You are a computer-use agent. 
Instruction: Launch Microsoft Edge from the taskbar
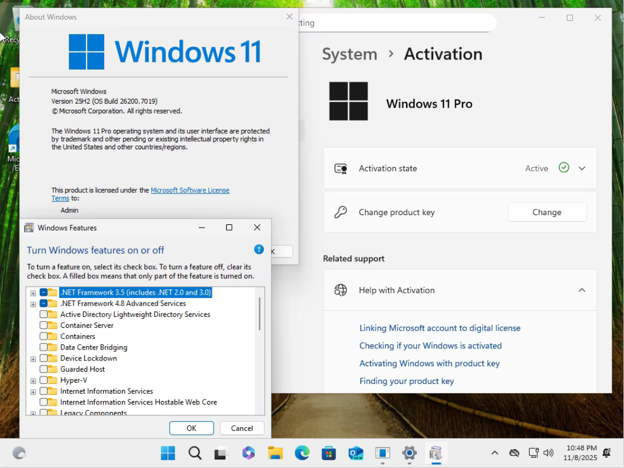(302, 454)
